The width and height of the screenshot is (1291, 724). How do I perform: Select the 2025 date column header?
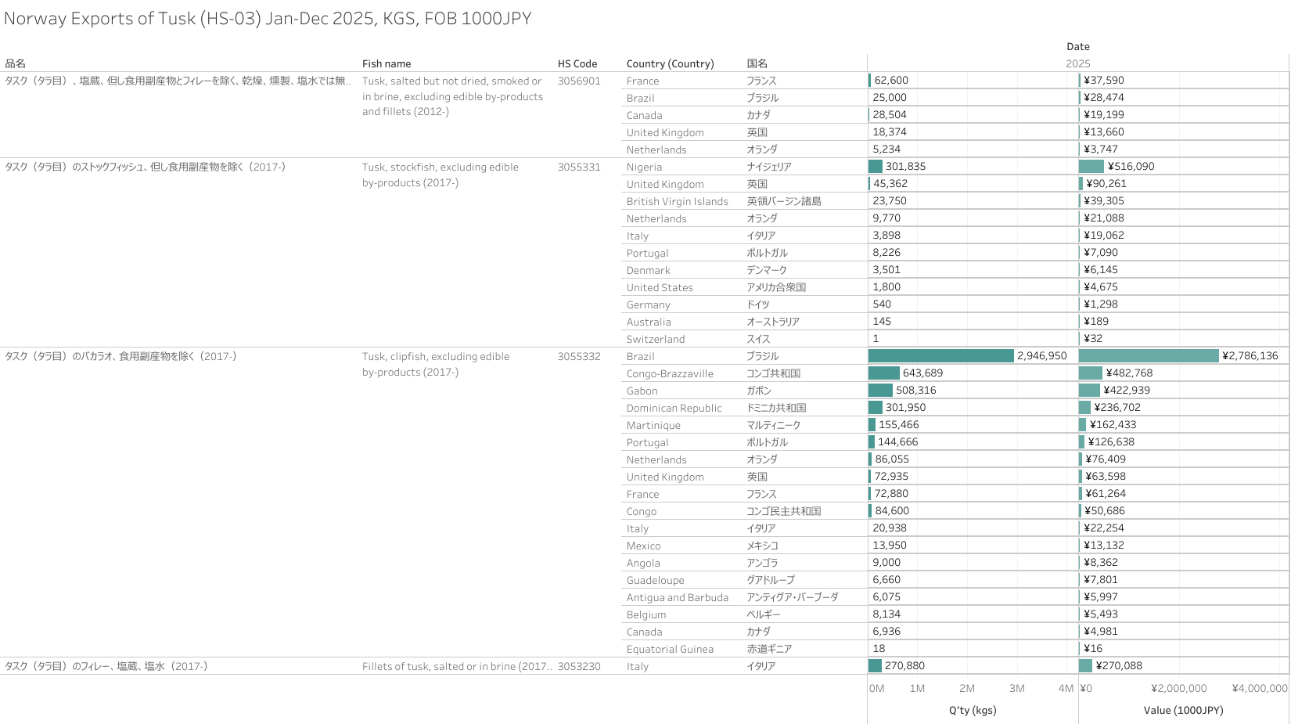1077,64
